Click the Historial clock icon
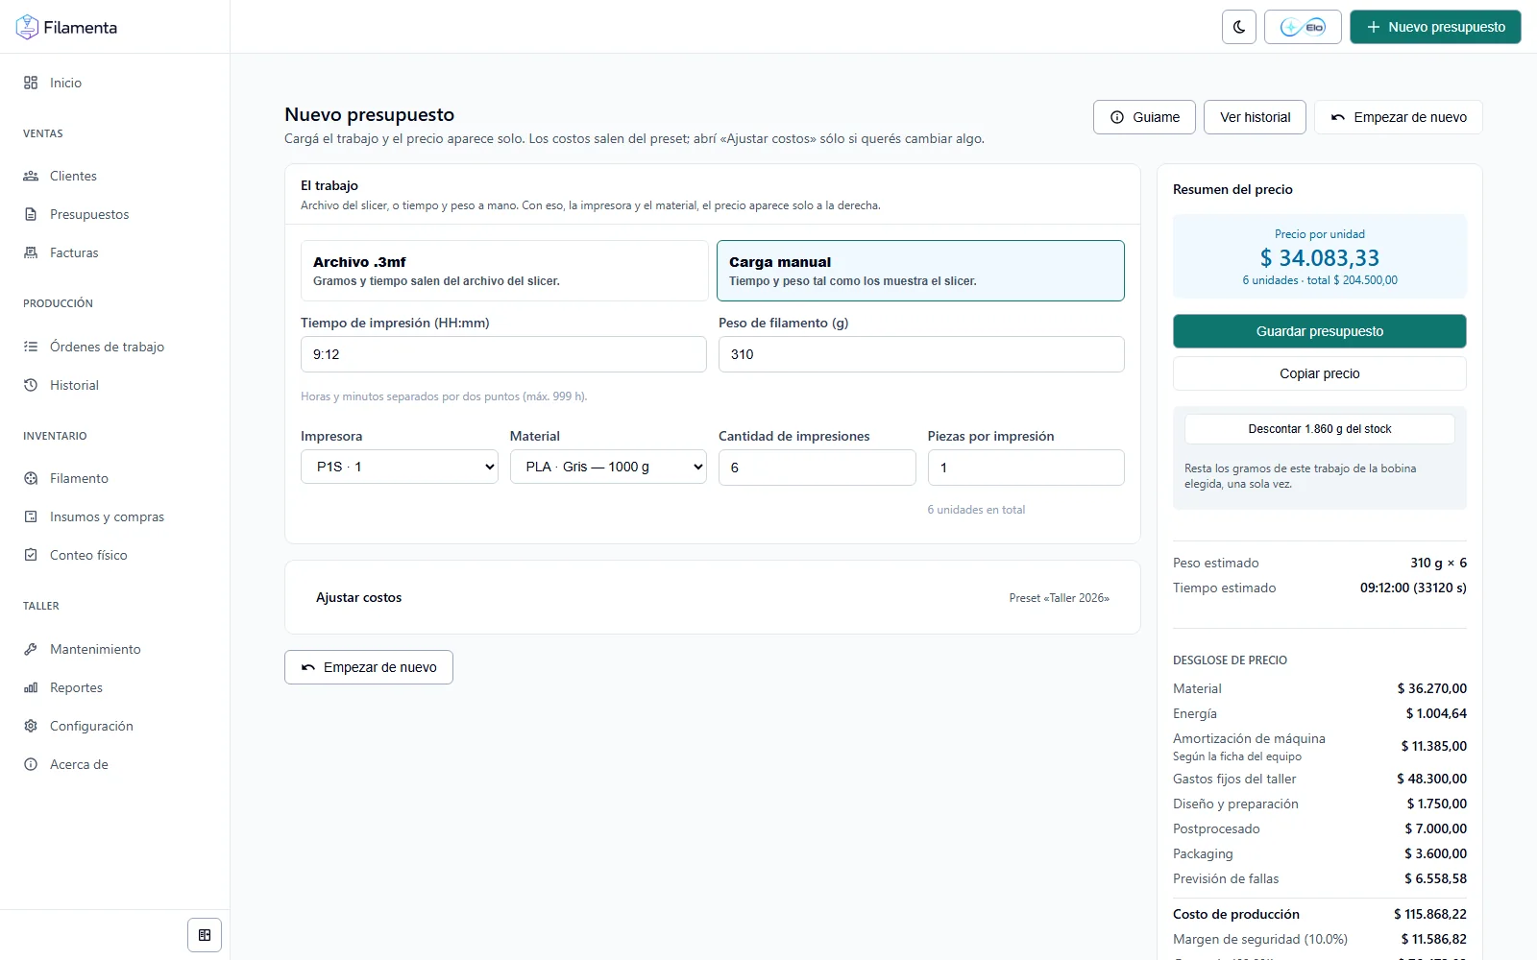1537x960 pixels. click(x=31, y=385)
